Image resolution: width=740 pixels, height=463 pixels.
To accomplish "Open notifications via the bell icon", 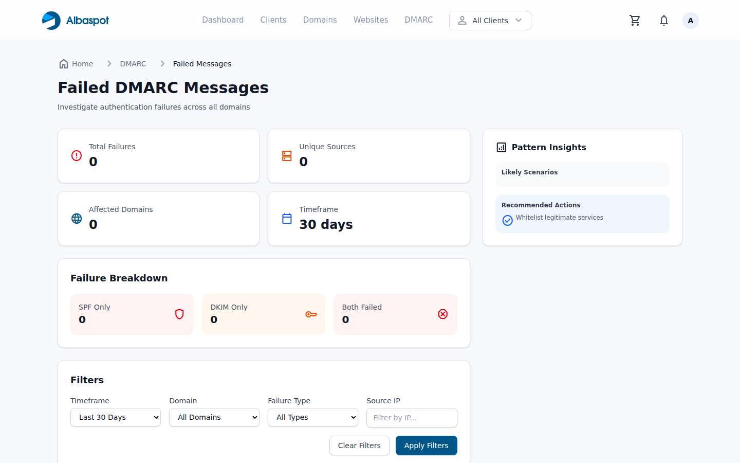I will (x=663, y=20).
